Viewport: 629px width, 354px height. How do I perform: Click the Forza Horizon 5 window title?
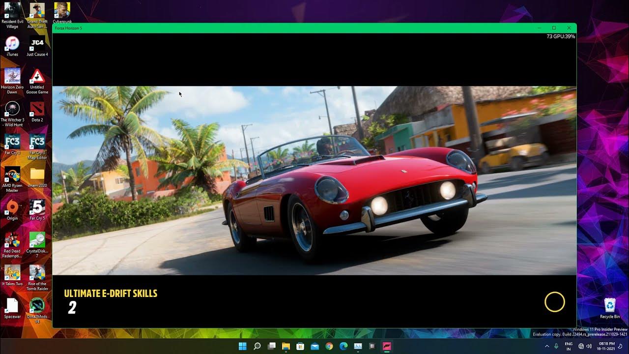pyautogui.click(x=68, y=28)
